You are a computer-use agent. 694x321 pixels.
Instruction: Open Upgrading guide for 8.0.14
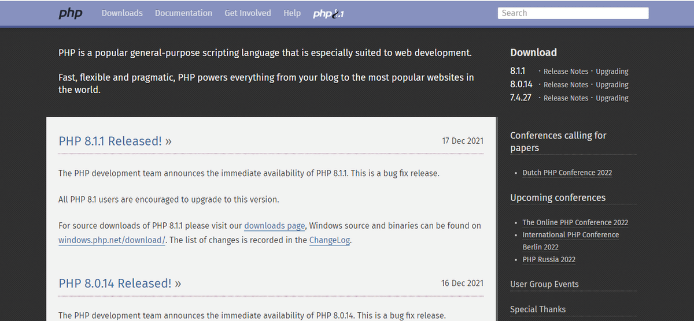(x=612, y=85)
